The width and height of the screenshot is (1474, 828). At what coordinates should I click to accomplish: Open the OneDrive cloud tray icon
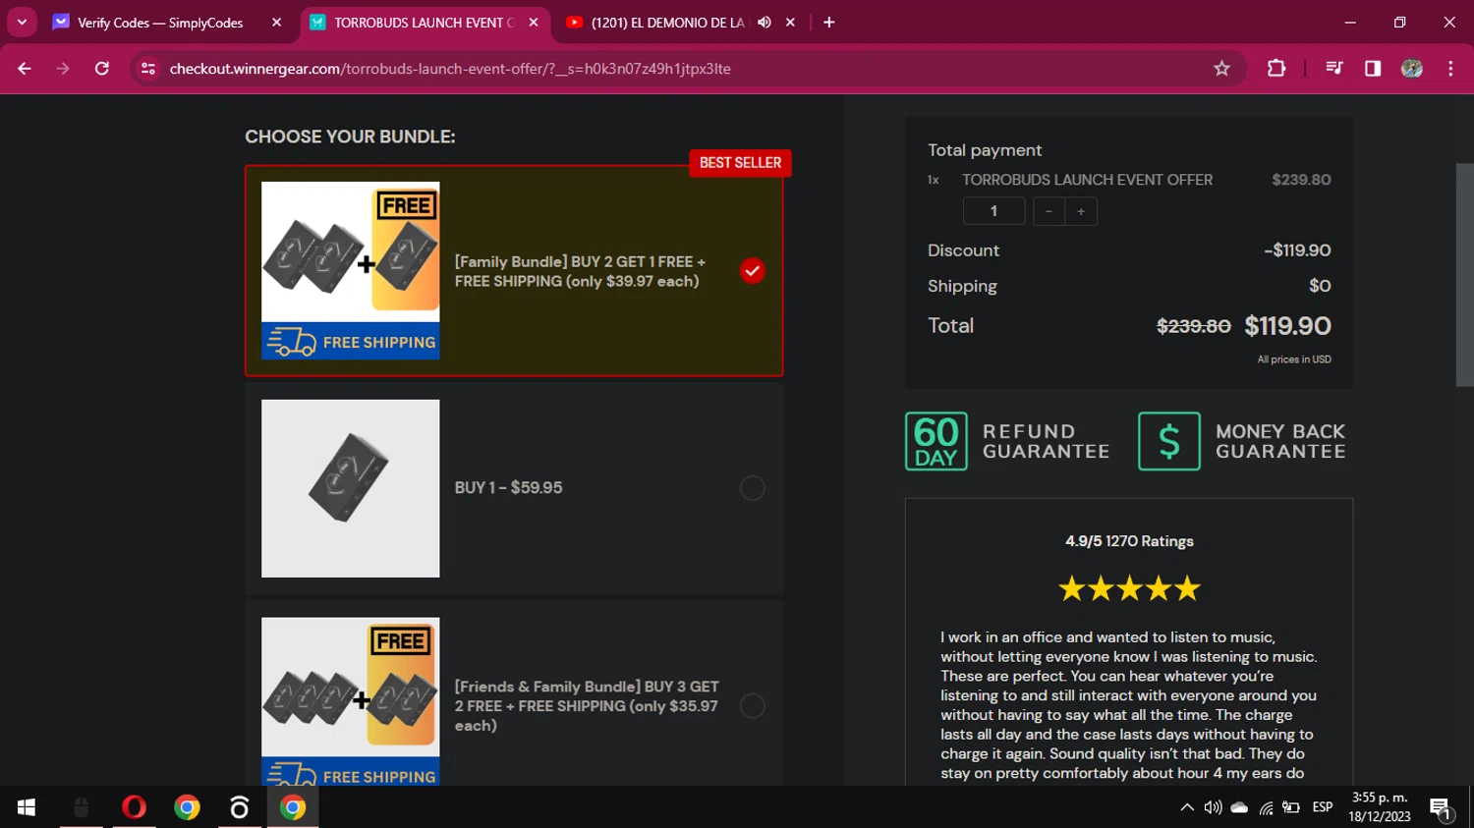tap(1239, 807)
